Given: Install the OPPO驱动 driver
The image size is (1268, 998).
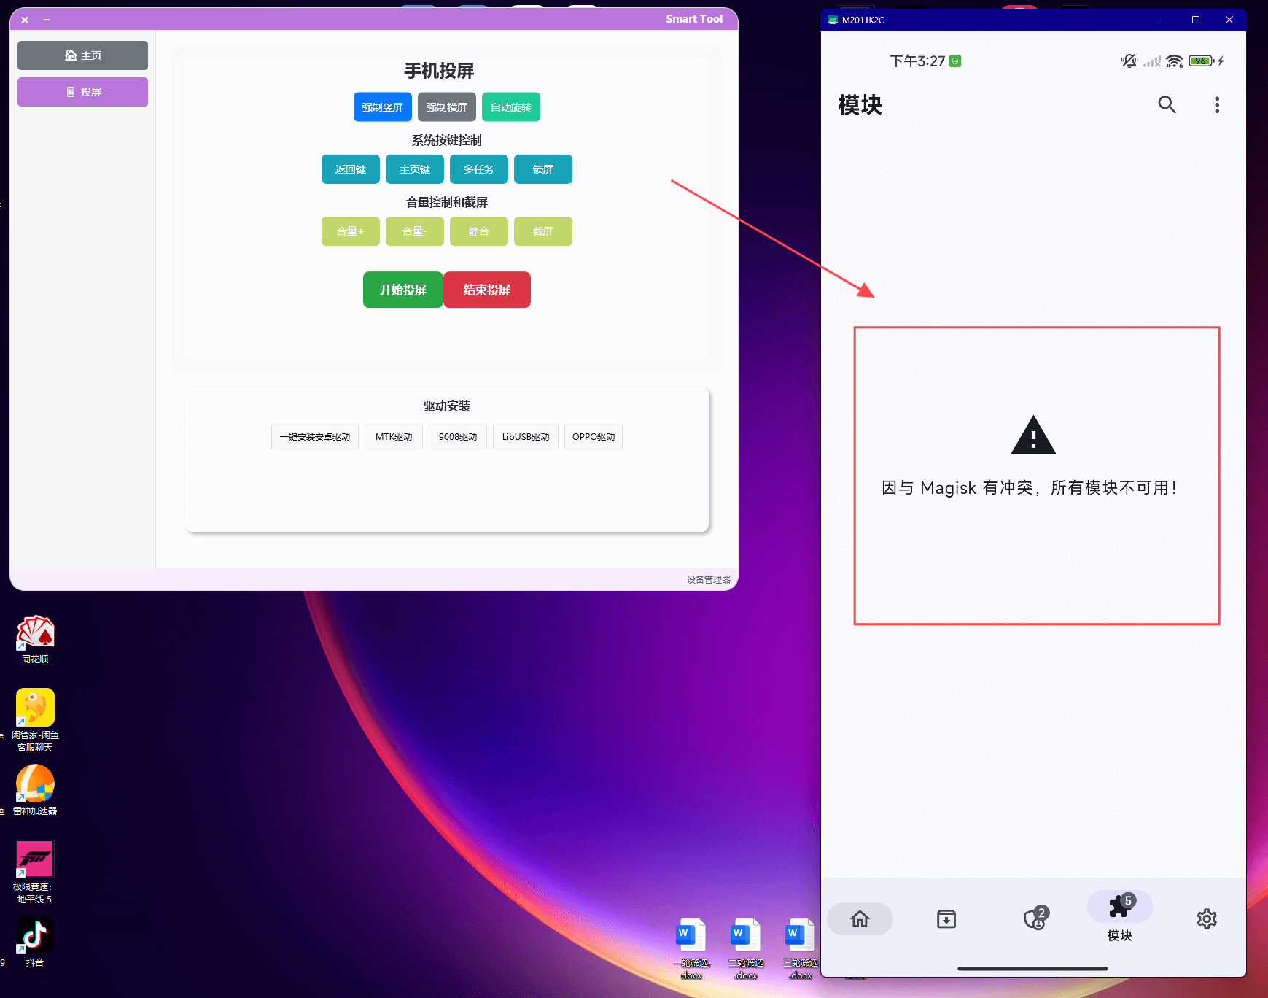Looking at the screenshot, I should [x=594, y=437].
